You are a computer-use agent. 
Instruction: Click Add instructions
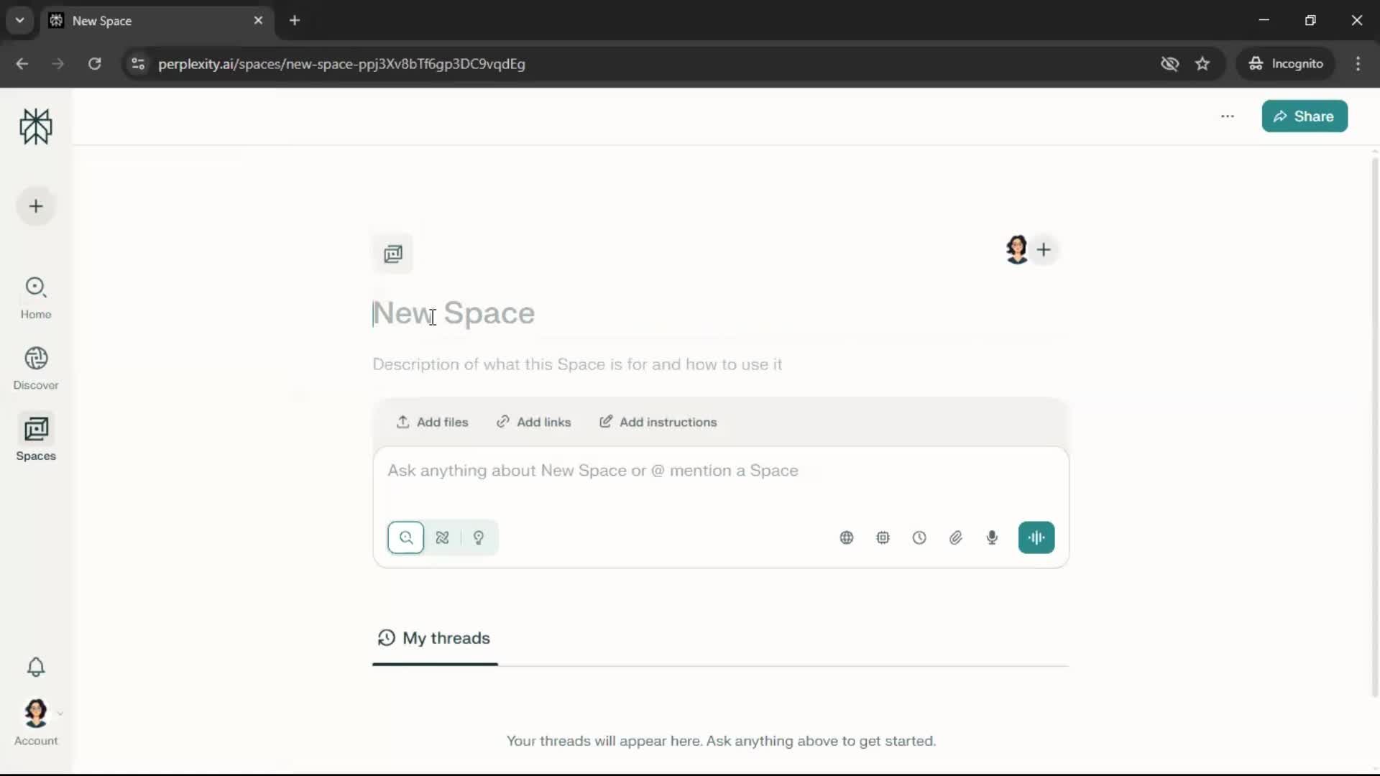pos(658,422)
